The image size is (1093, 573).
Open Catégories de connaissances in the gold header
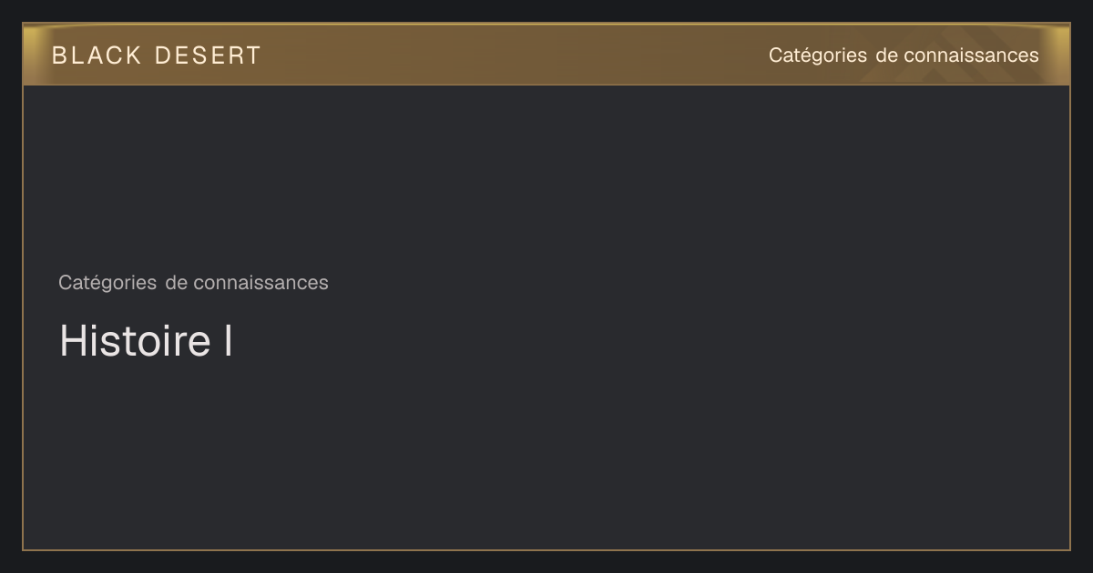click(904, 55)
